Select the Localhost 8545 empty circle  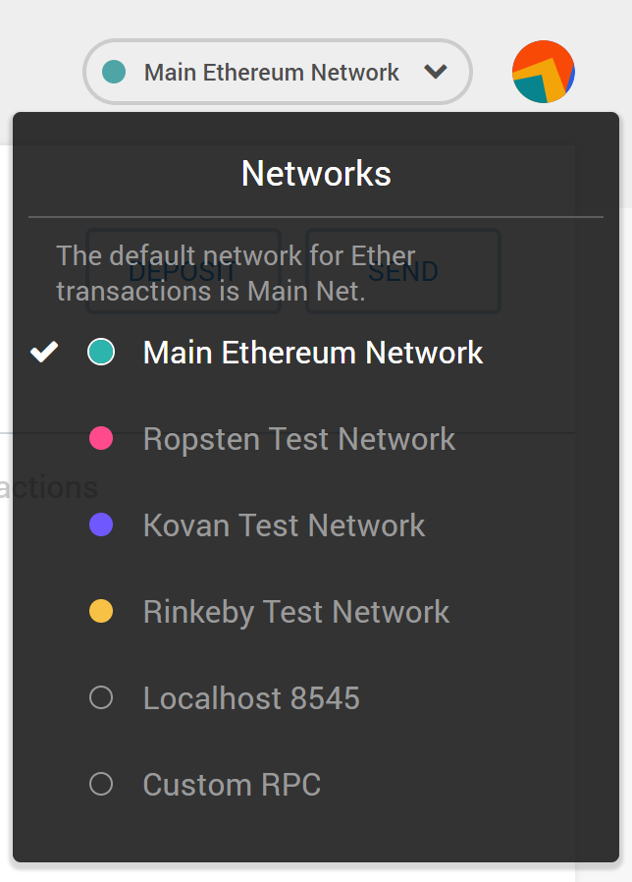coord(101,697)
